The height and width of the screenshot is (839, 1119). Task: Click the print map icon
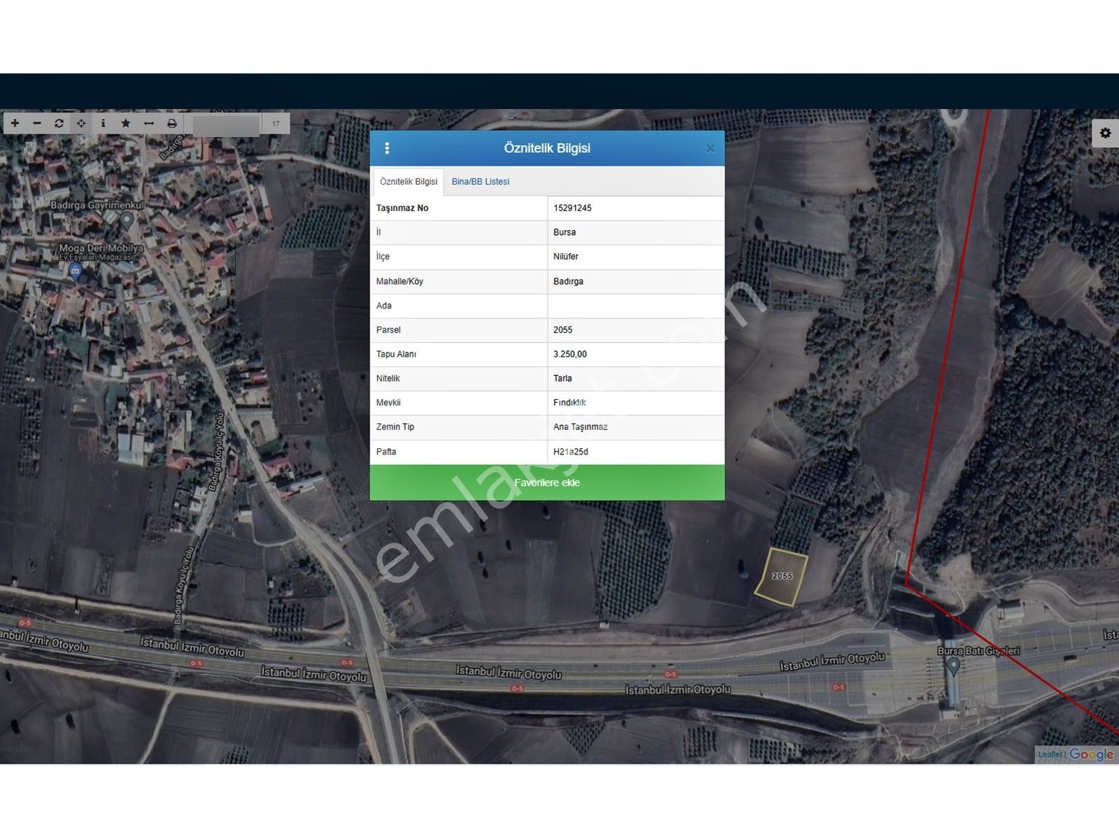pos(172,123)
